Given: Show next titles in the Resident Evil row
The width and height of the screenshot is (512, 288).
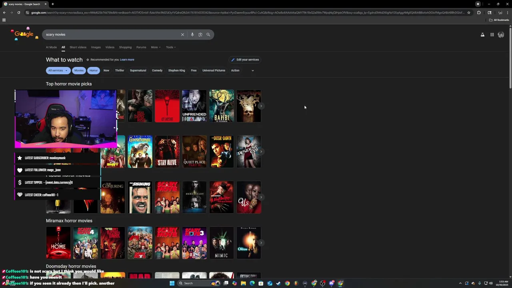Looking at the screenshot, I should [x=261, y=152].
